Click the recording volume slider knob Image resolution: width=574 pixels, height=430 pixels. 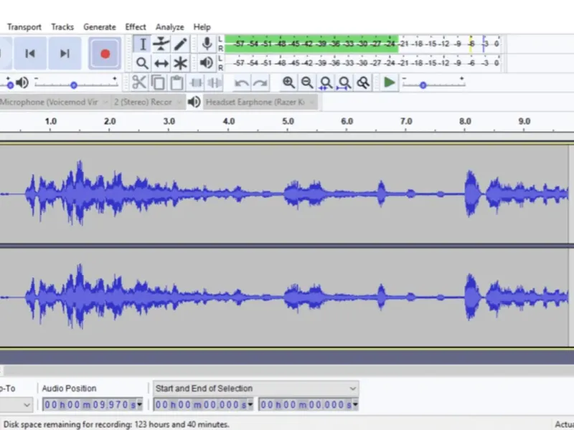10,85
